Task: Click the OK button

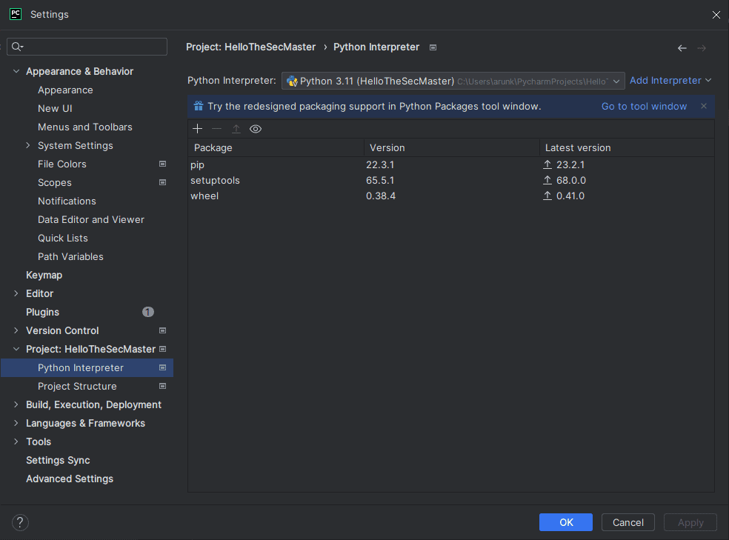Action: coord(566,522)
